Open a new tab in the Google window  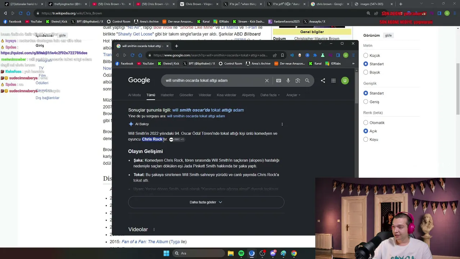(x=176, y=46)
